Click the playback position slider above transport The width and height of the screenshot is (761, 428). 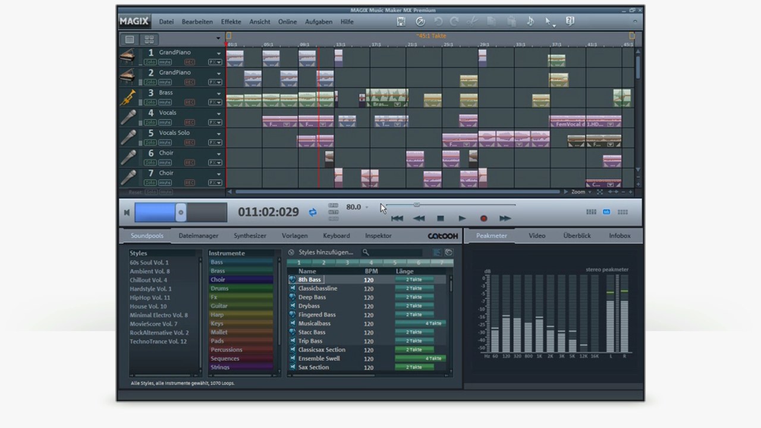(x=417, y=205)
